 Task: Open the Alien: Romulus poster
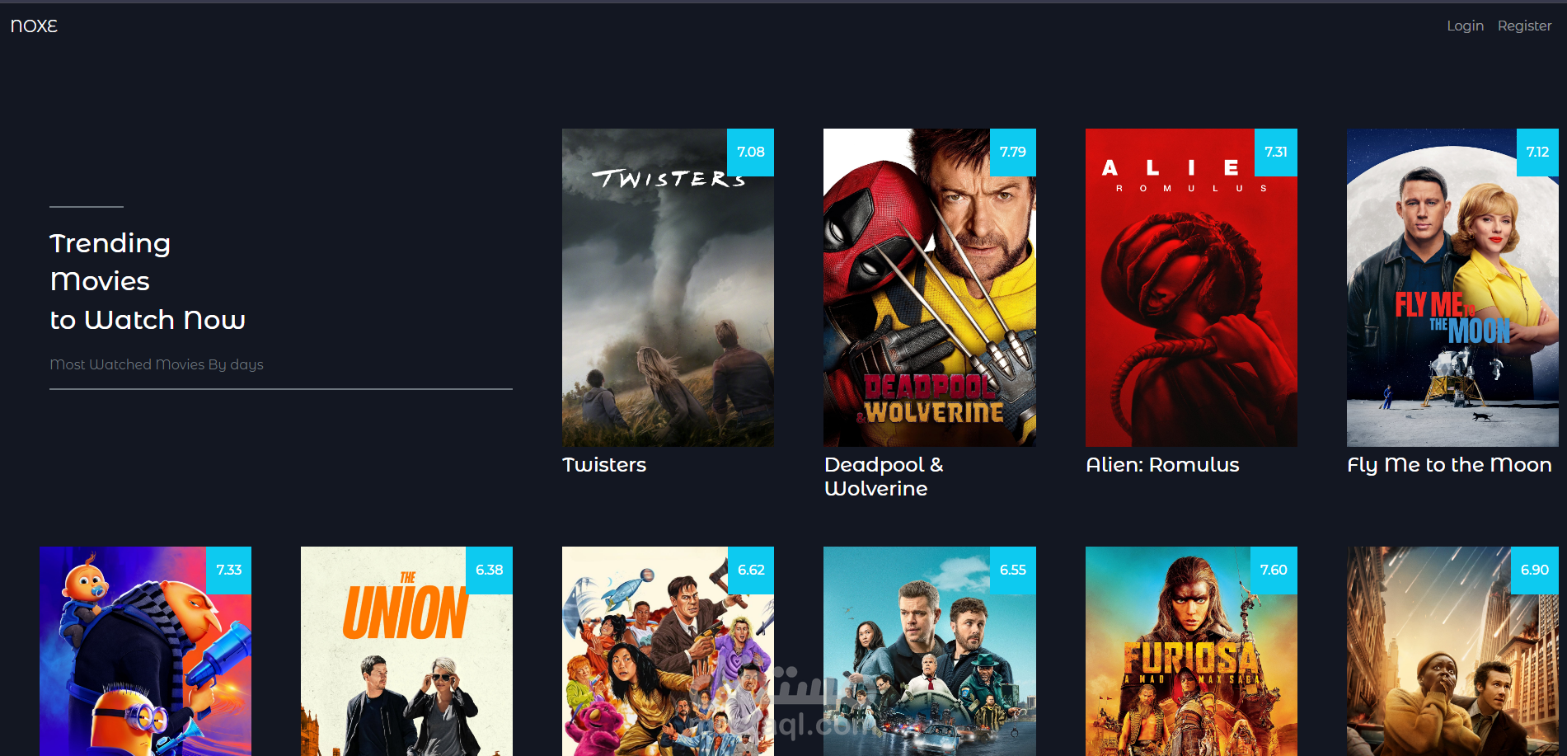click(x=1191, y=288)
